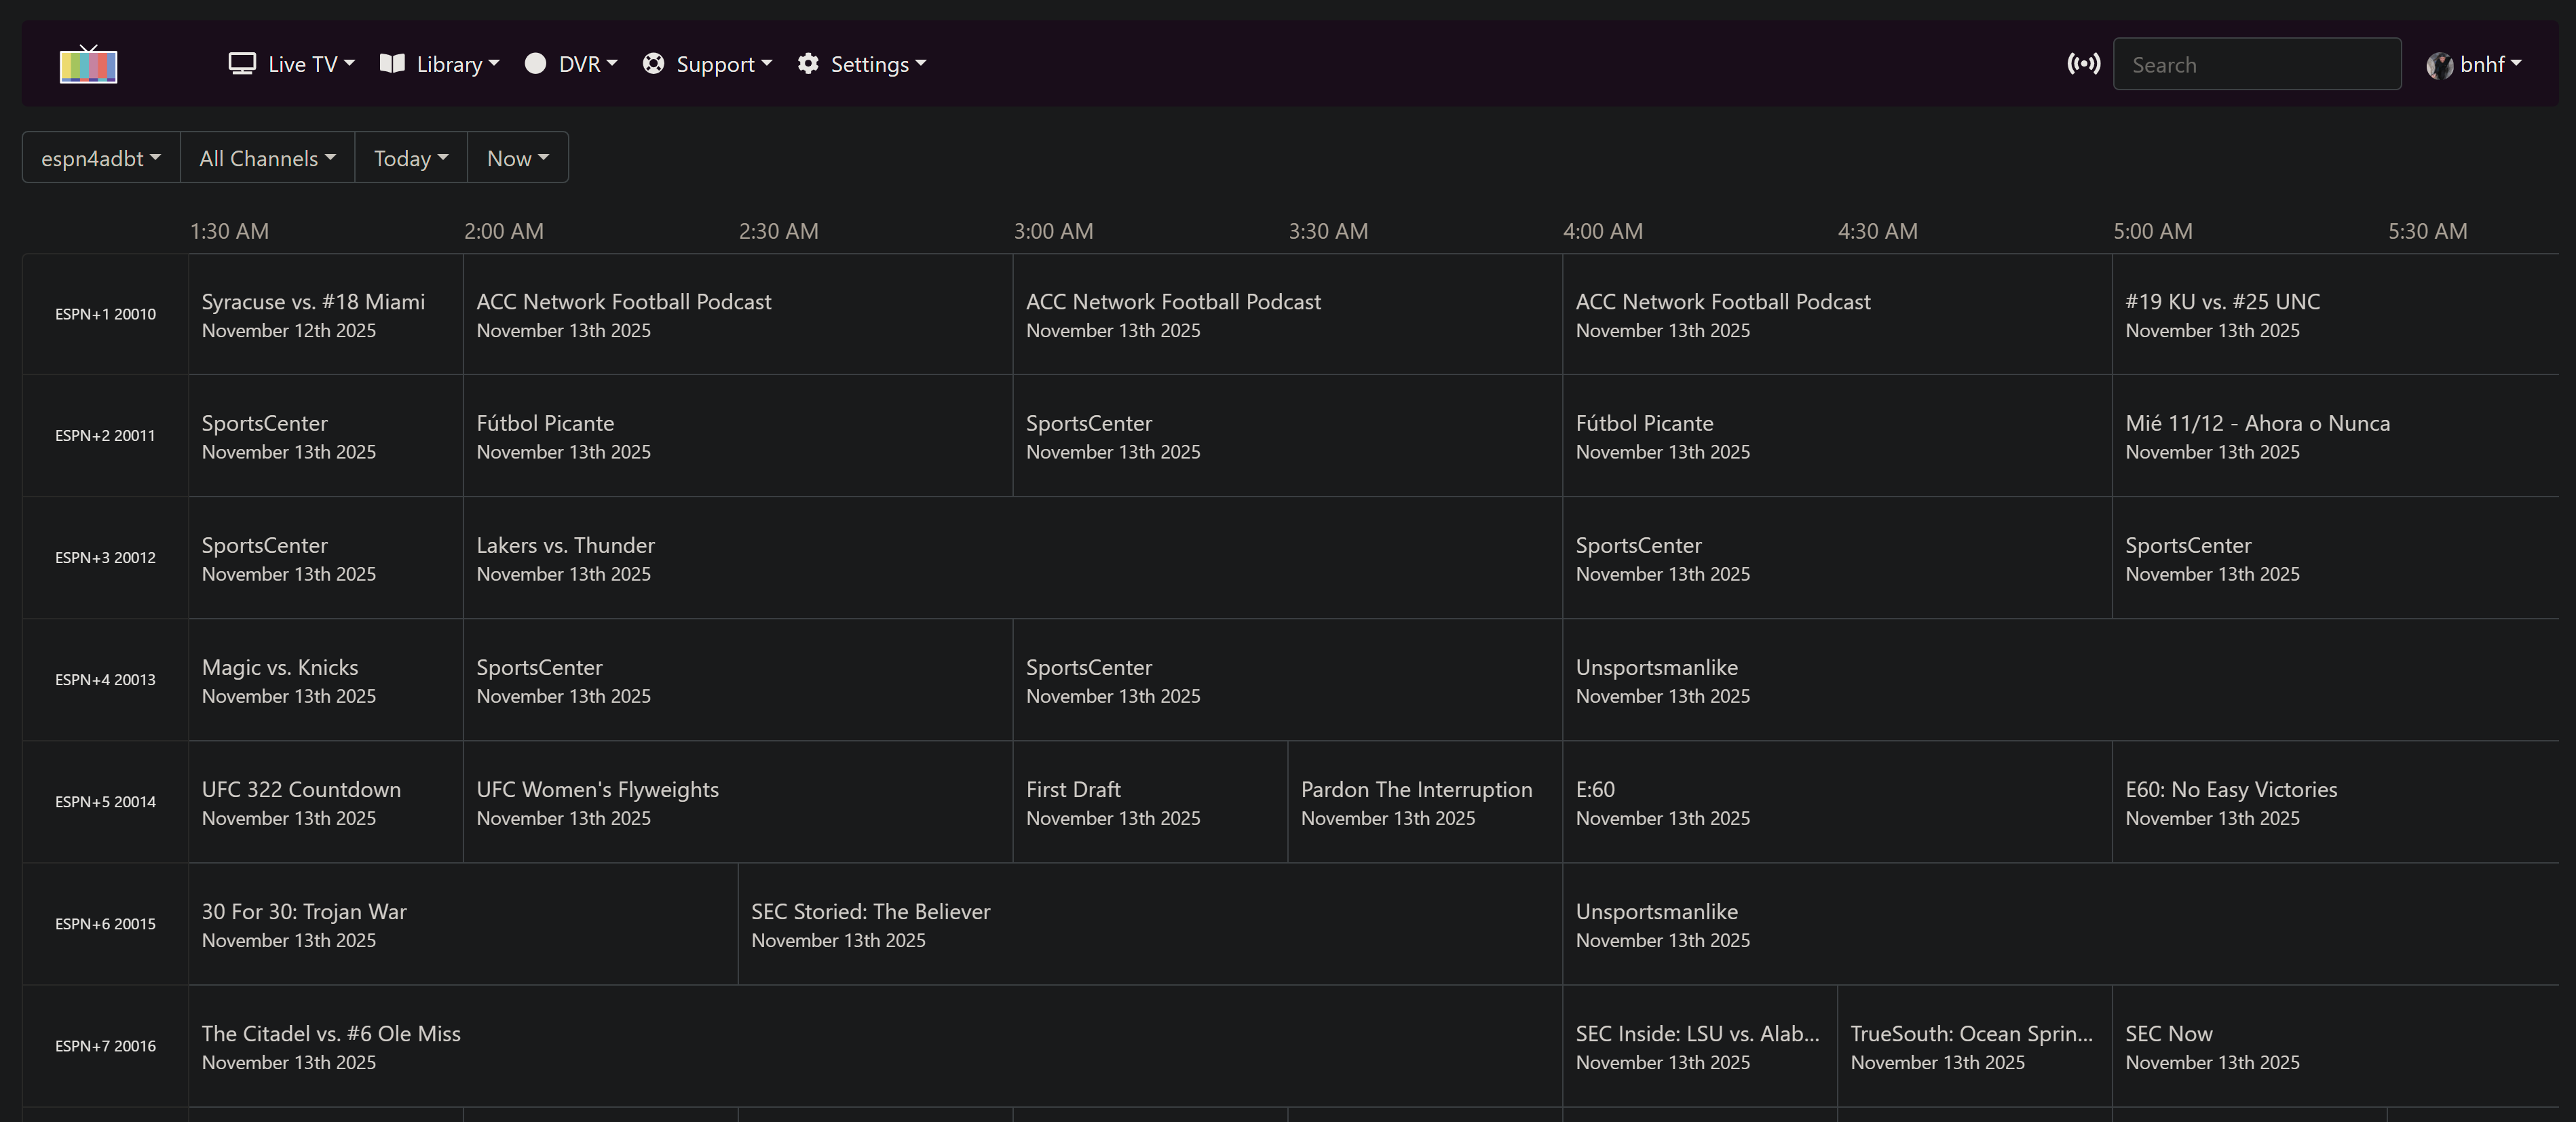Viewport: 2576px width, 1122px height.
Task: Expand the All Channels filter dropdown
Action: (267, 158)
